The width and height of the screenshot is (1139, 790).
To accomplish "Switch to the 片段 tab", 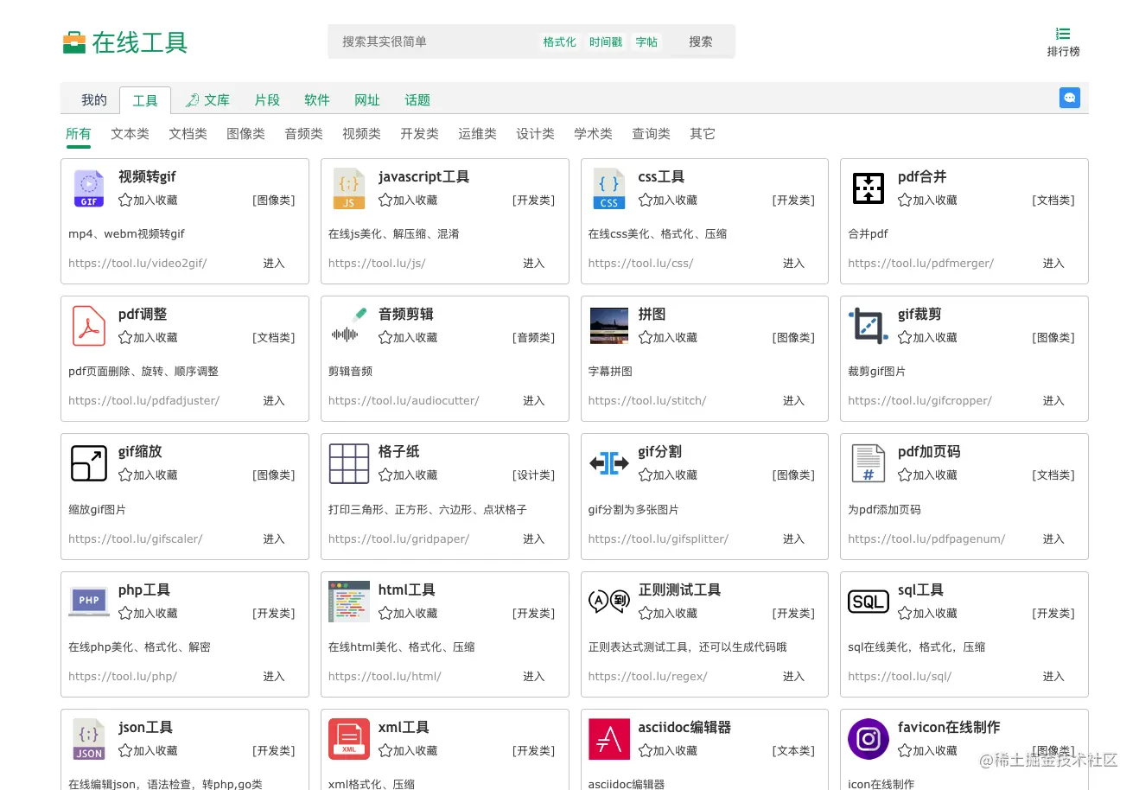I will coord(267,100).
